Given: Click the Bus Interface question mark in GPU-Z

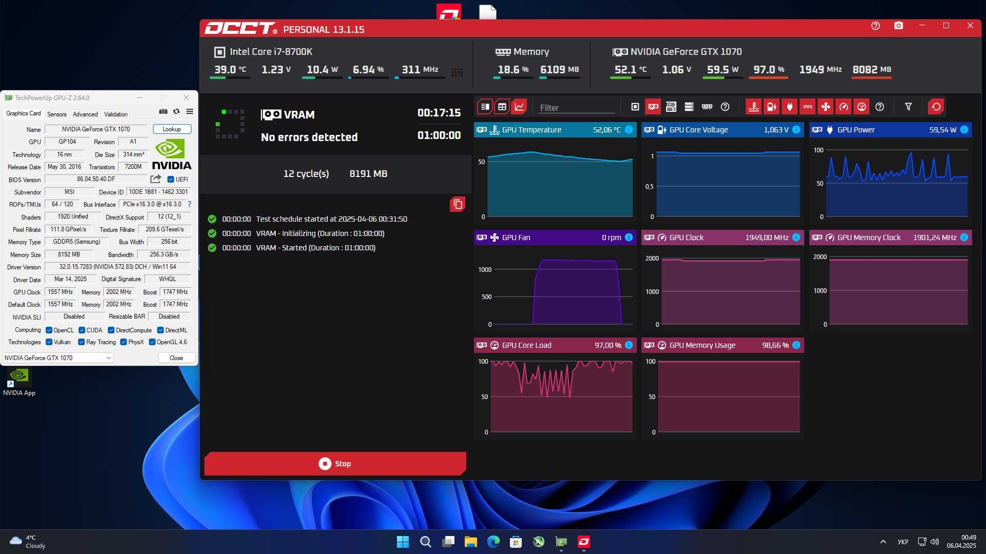Looking at the screenshot, I should coord(189,204).
